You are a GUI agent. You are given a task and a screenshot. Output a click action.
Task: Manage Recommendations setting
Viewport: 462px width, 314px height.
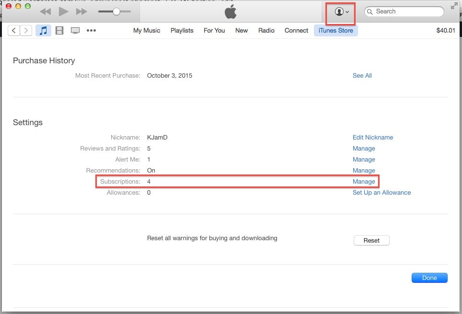click(x=364, y=170)
